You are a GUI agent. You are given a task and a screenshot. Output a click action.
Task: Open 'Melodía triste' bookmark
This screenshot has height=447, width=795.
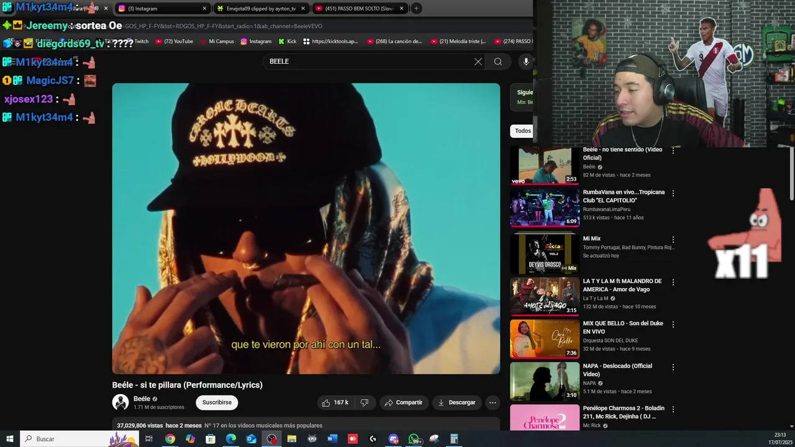[x=458, y=42]
